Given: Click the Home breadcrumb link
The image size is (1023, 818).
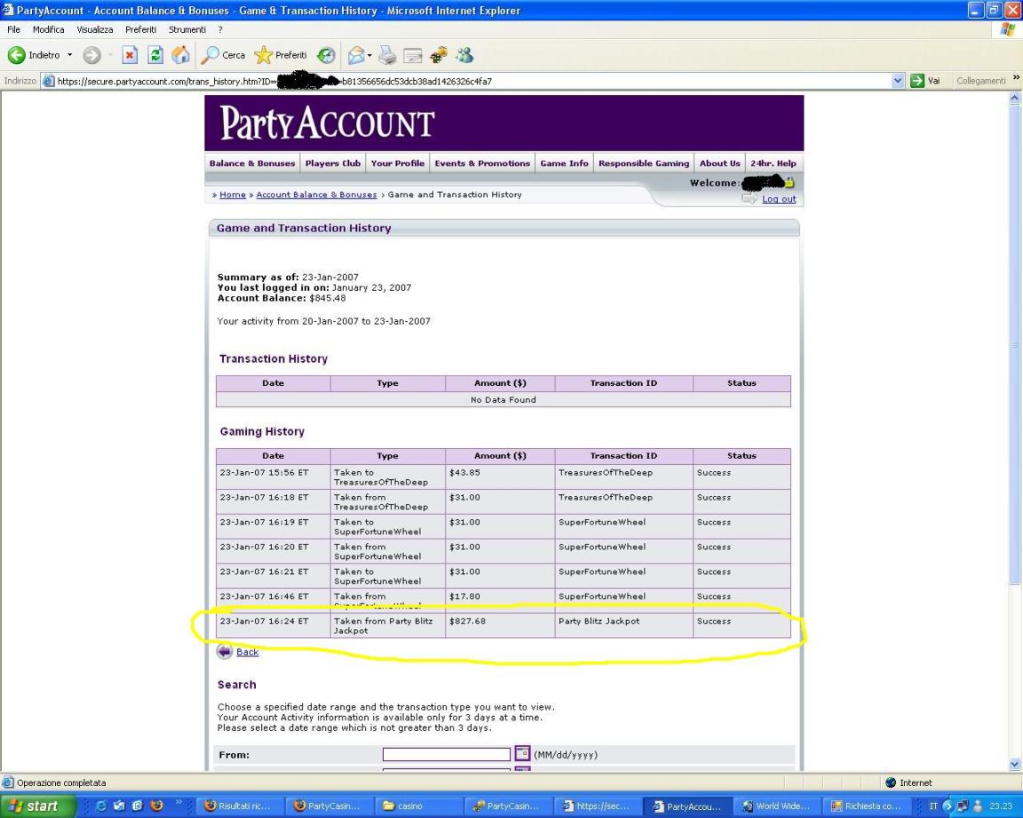Looking at the screenshot, I should point(233,194).
